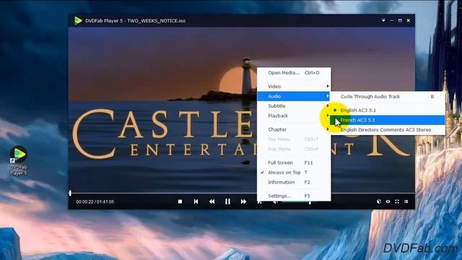Open the Audio submenu entry
Viewport: 462px width, 260px height.
(294, 96)
